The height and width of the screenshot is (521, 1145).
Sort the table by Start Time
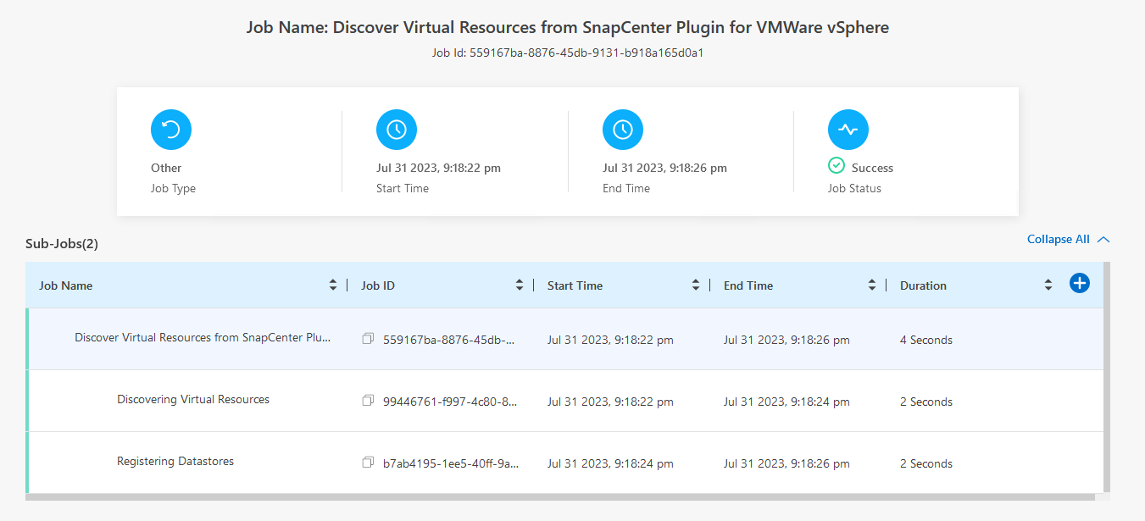(x=696, y=285)
